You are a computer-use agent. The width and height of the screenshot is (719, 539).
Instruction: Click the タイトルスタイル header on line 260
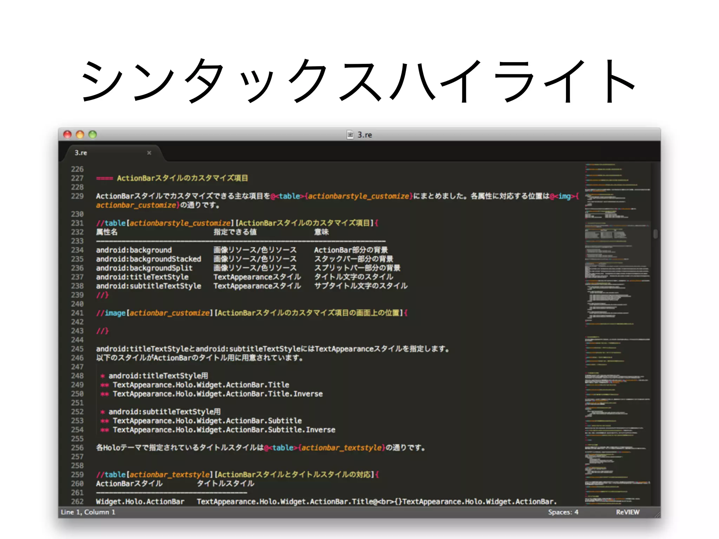(225, 484)
